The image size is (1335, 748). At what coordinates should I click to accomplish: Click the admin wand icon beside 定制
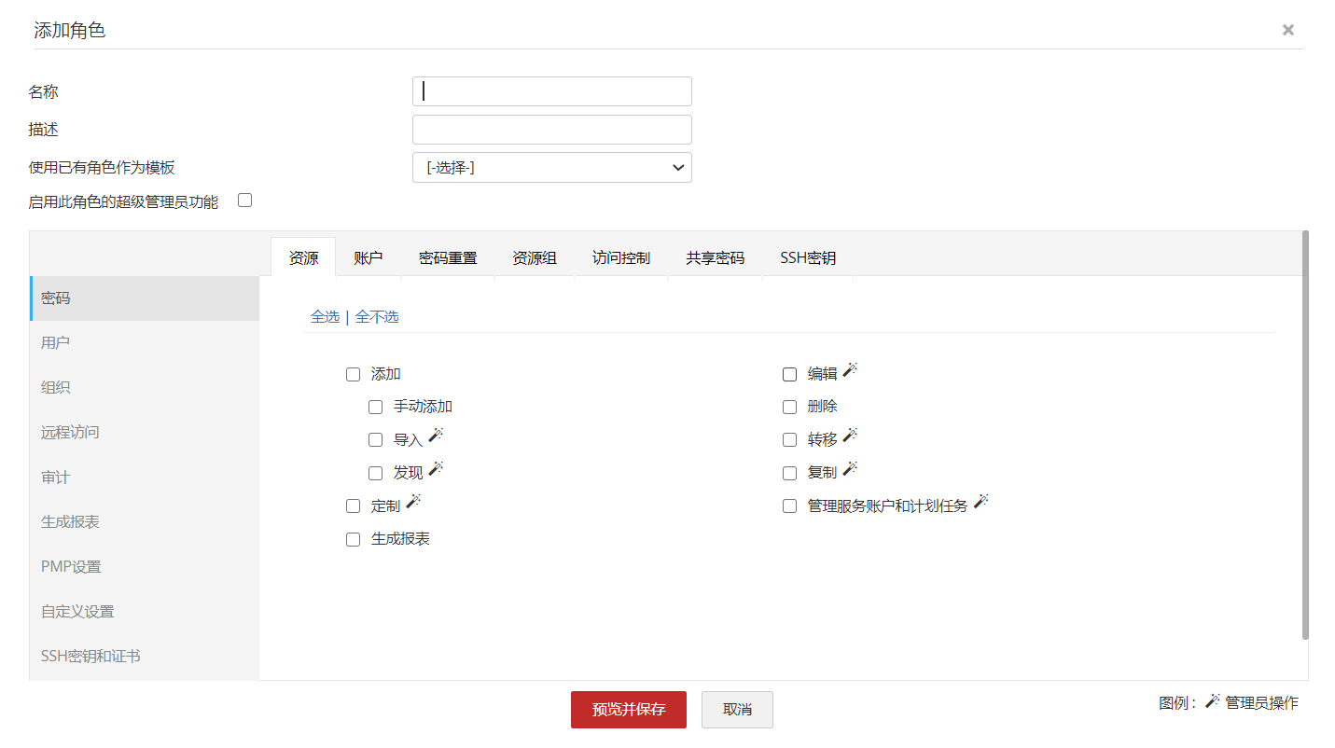(x=413, y=502)
